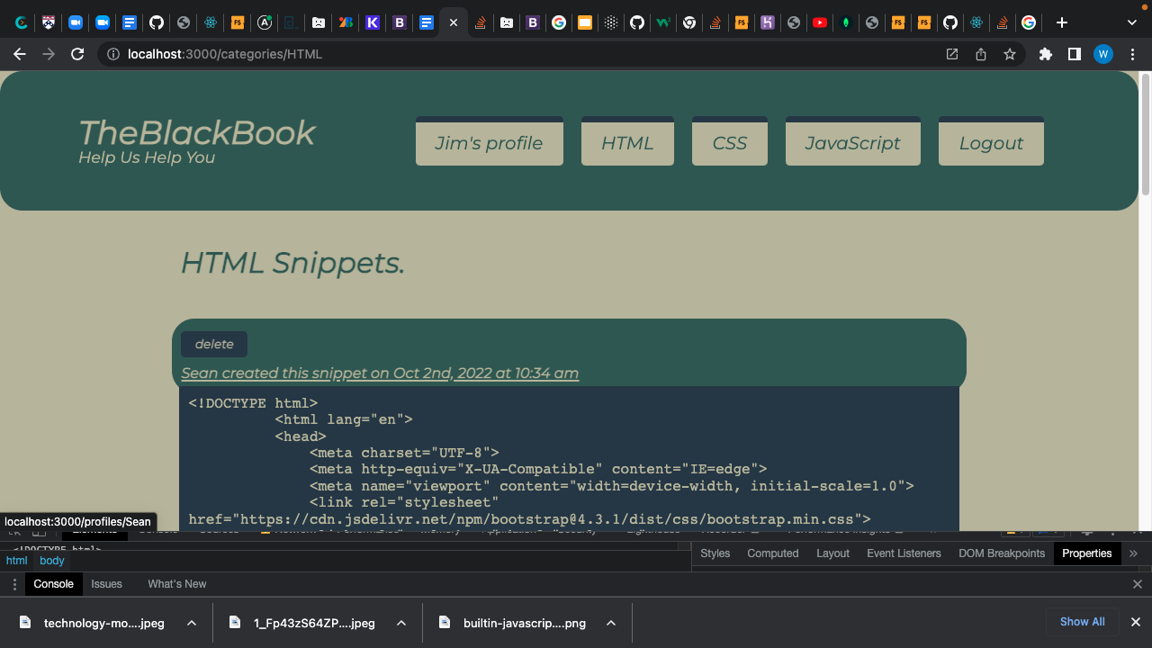Switch to the MongoDB leaf tab

[845, 22]
